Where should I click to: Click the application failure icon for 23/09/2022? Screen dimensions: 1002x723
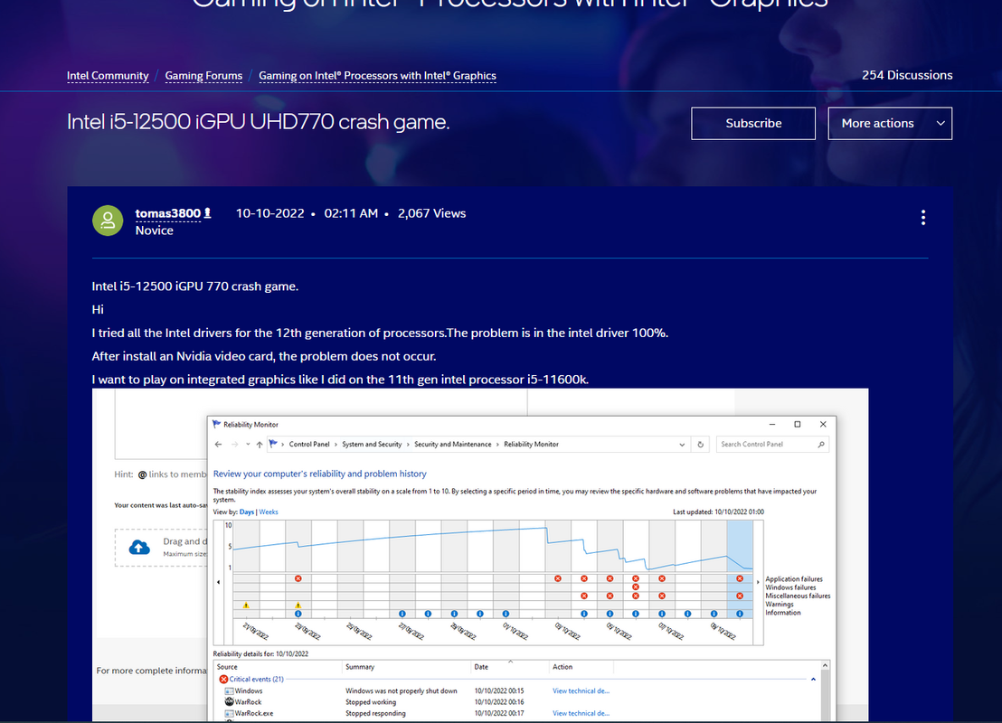298,578
